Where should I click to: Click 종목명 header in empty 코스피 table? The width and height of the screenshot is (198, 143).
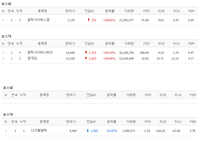[44, 95]
